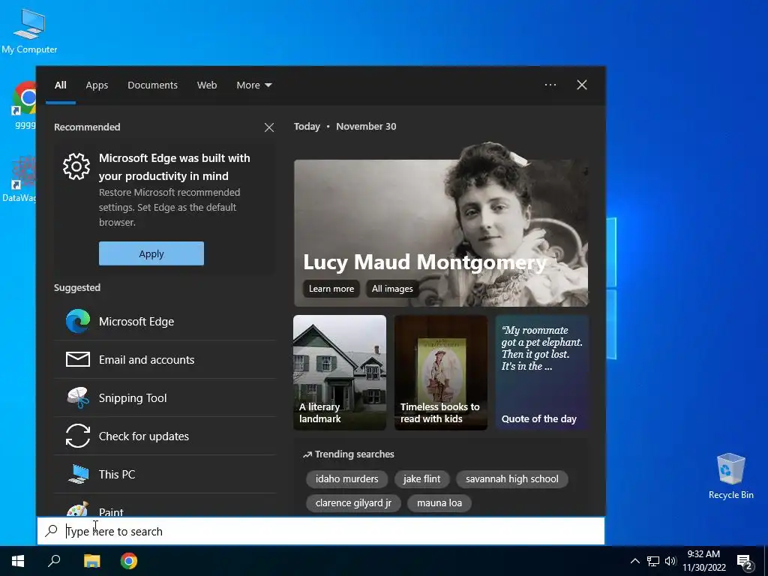Click the Trending searches heading
This screenshot has height=576, width=768.
tap(348, 454)
